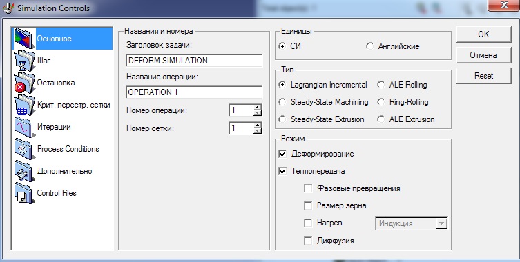Click the Итерации wave icon
Image resolution: width=520 pixels, height=262 pixels.
(x=24, y=127)
